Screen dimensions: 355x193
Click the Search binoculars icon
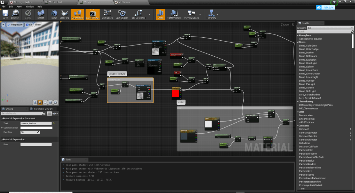pyautogui.click(x=41, y=14)
